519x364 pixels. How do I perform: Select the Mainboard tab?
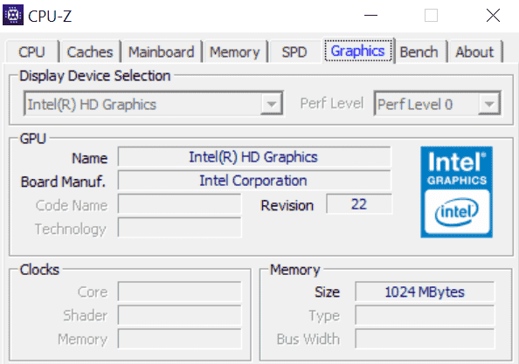161,52
